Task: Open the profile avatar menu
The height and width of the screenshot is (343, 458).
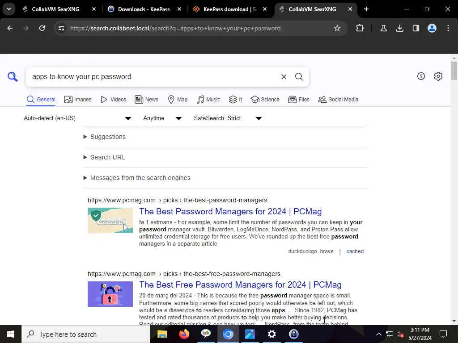Action: (x=432, y=28)
